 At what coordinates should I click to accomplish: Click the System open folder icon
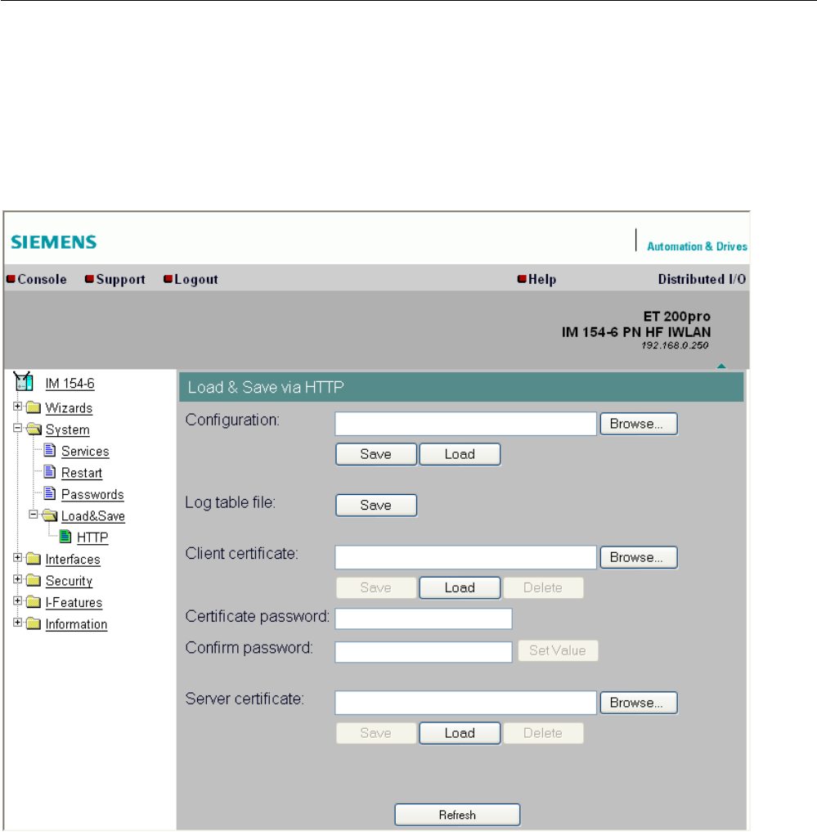coord(34,429)
